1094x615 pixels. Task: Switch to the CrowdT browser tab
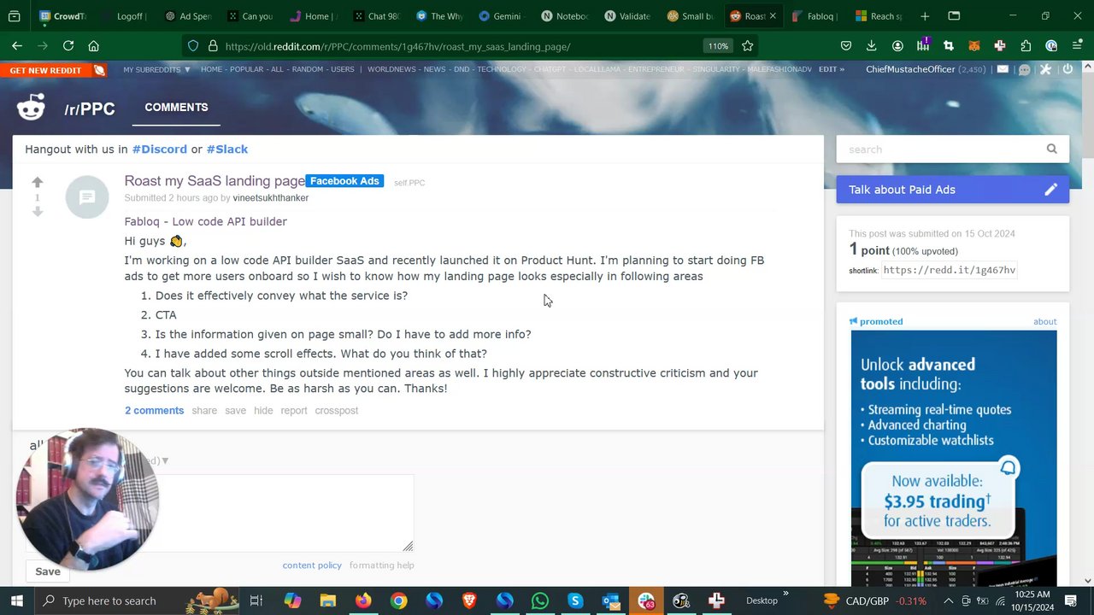pos(62,15)
